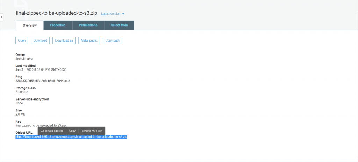
Task: Switch to the Properties tab
Action: 58,25
